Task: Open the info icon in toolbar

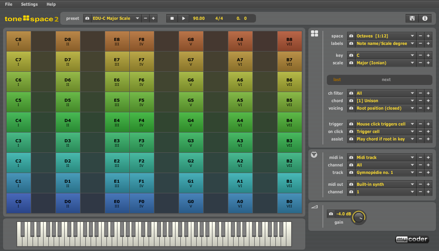Action: [x=425, y=18]
